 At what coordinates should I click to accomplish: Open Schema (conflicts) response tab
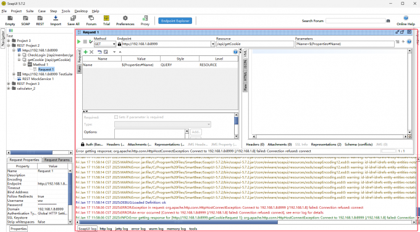(358, 145)
